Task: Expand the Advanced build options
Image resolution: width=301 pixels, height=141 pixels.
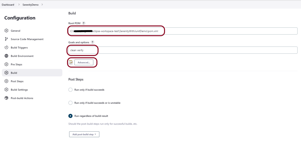Action: coord(84,62)
